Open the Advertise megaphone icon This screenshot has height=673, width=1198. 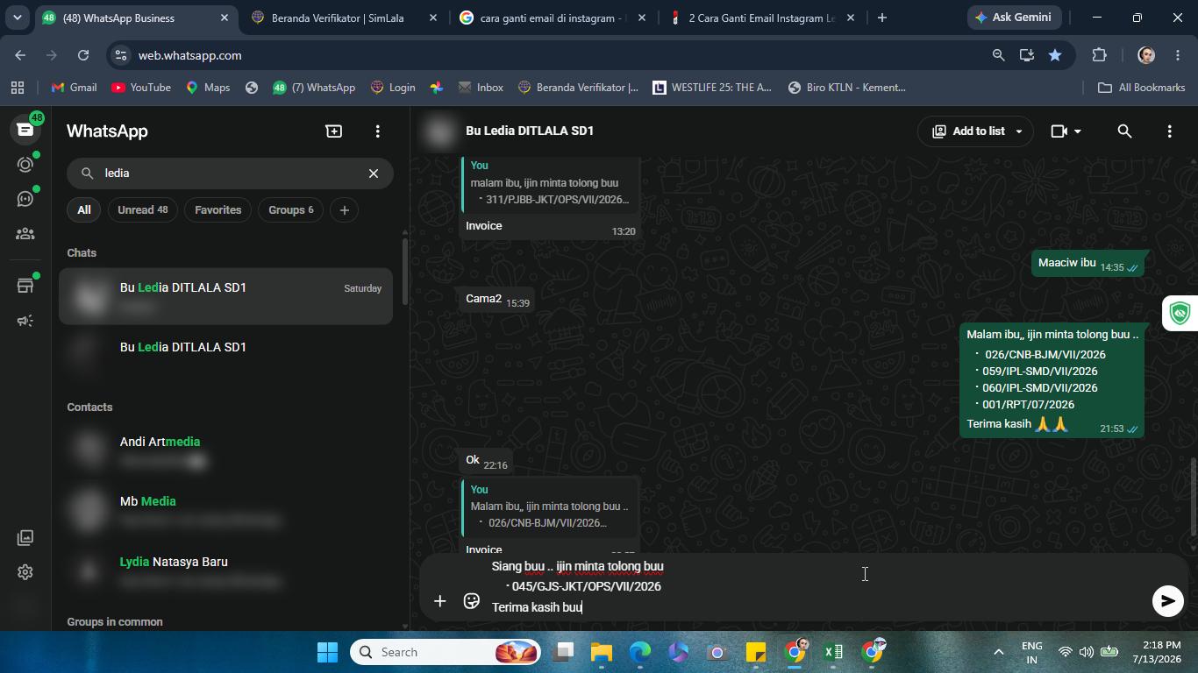(25, 321)
